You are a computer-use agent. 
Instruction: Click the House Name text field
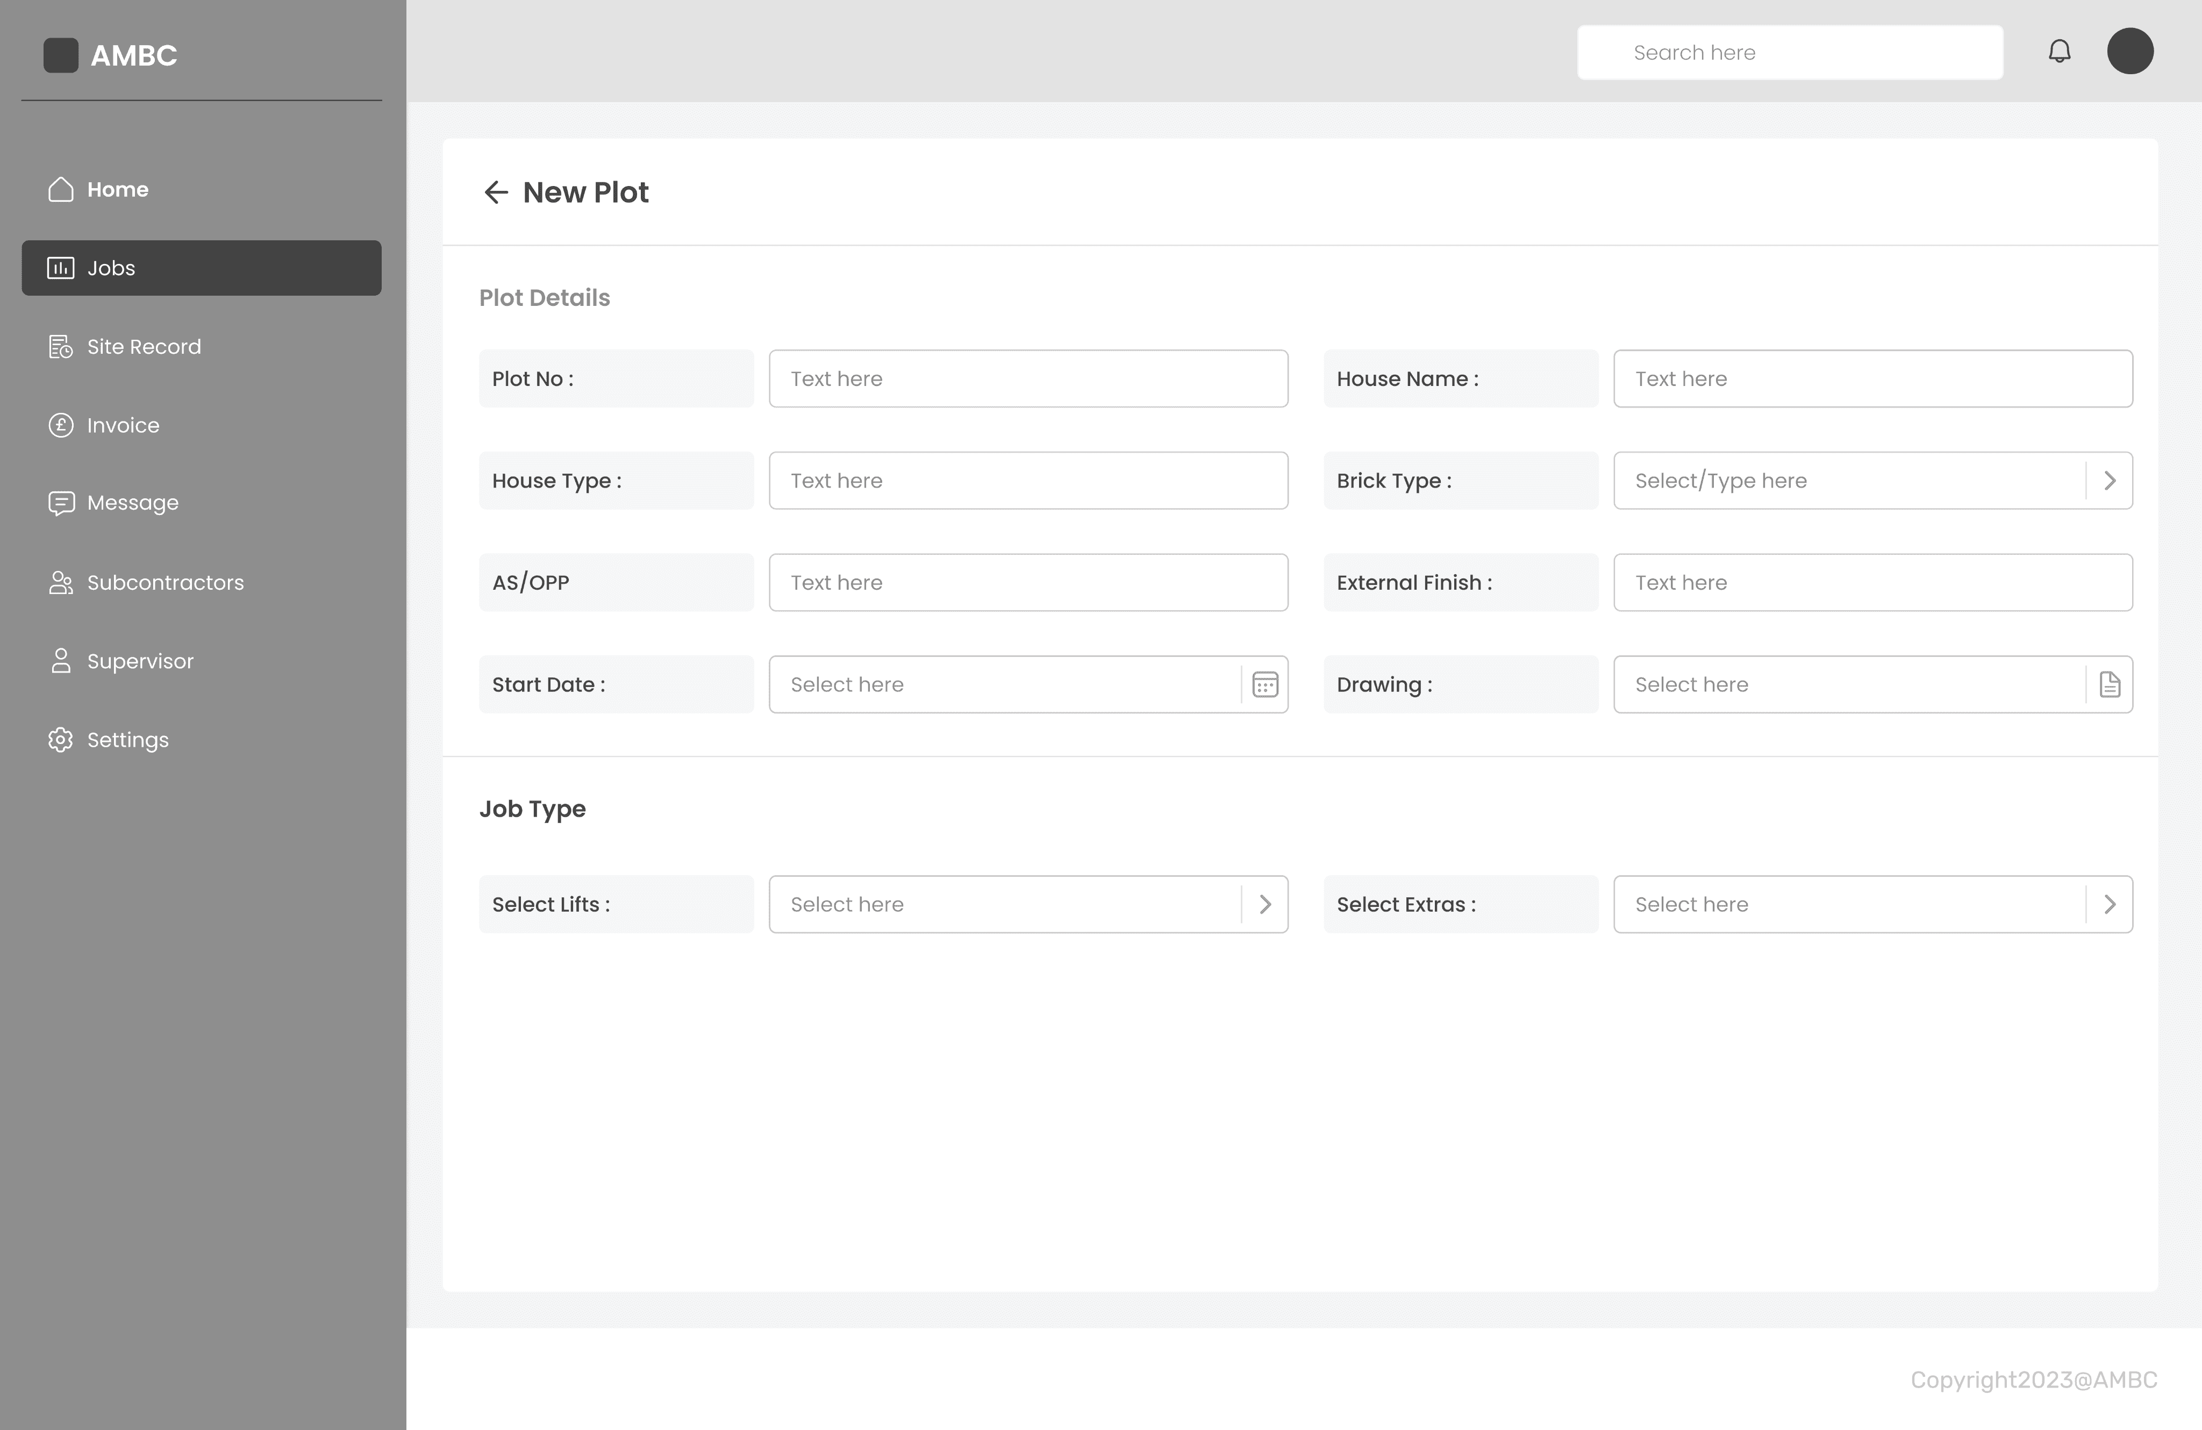click(x=1872, y=379)
